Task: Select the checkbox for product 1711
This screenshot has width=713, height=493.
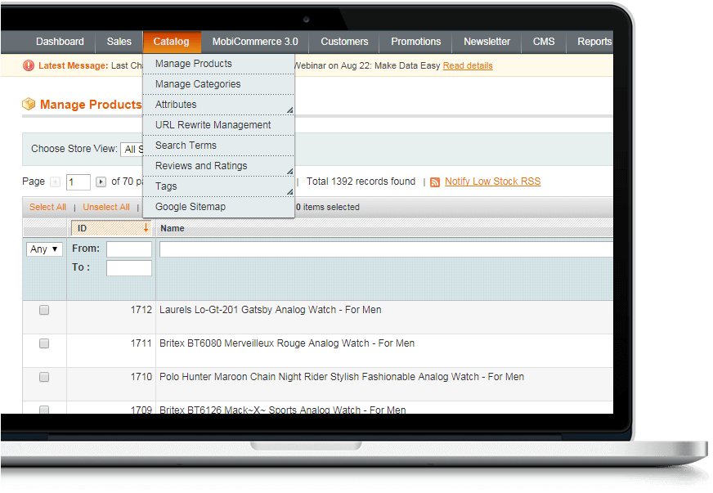Action: point(44,343)
